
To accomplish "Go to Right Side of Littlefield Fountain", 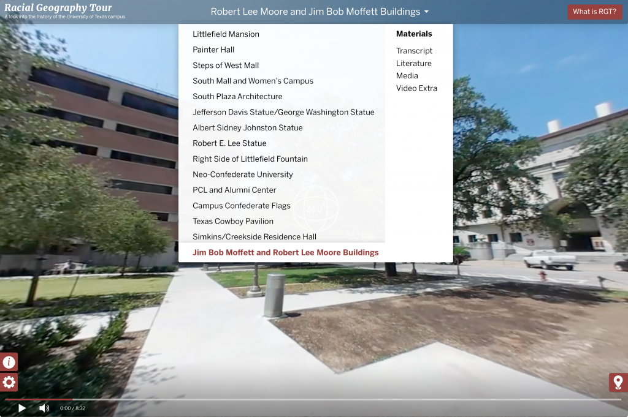I will click(250, 159).
